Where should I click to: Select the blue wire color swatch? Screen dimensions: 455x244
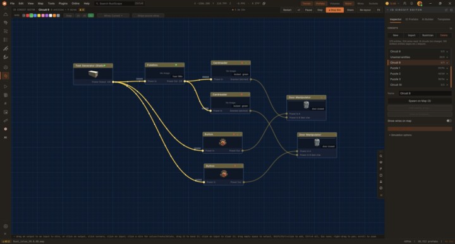click(35, 15)
